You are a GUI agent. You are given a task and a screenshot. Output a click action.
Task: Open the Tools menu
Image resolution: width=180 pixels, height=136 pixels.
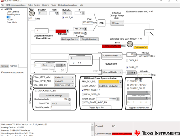[x=54, y=5]
